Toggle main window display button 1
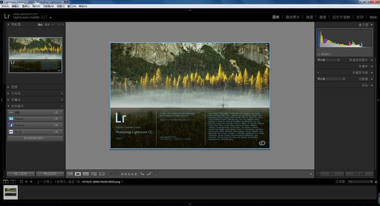 click(x=6, y=182)
